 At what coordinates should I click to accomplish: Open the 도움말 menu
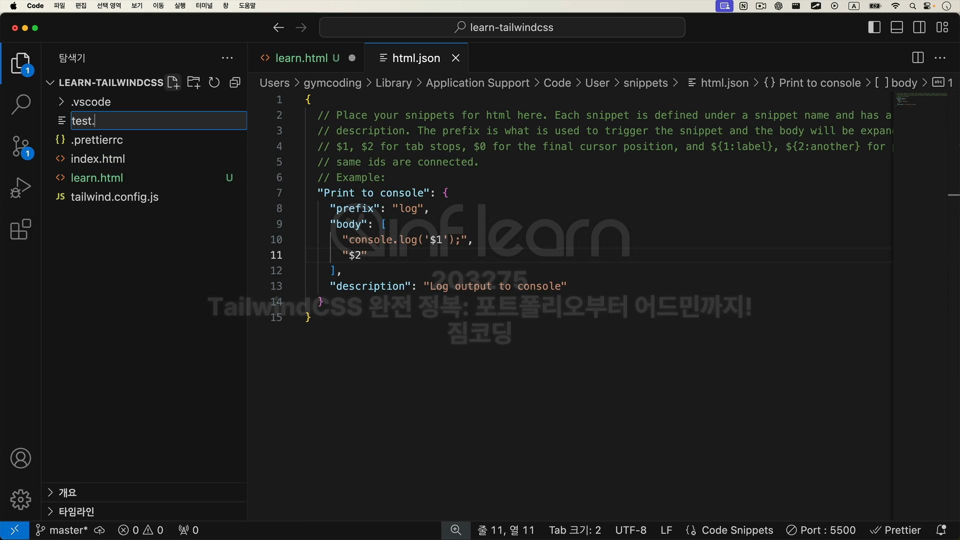(x=247, y=6)
